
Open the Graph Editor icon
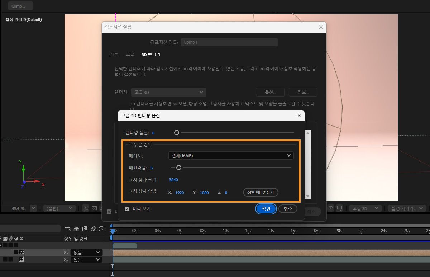[x=103, y=229]
